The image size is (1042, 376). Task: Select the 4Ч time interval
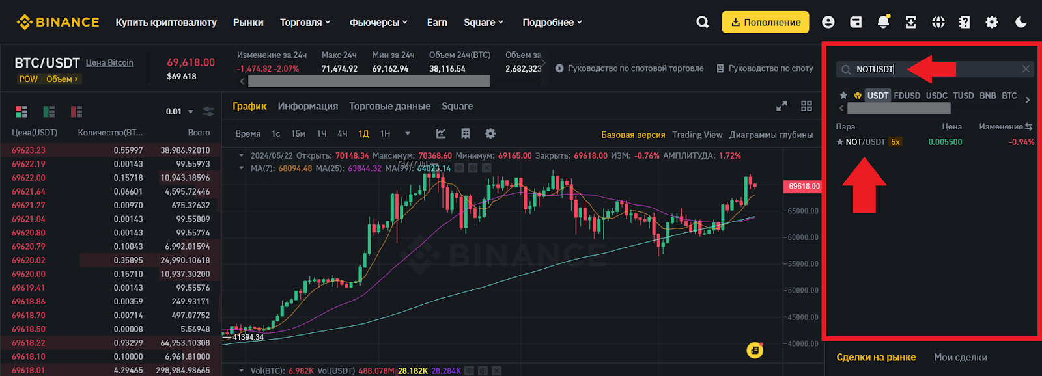pyautogui.click(x=343, y=133)
